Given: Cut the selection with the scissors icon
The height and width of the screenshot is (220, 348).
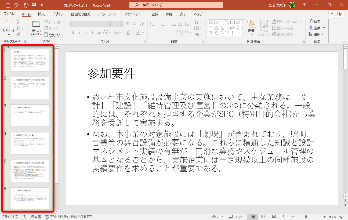Looking at the screenshot, I should (18, 22).
